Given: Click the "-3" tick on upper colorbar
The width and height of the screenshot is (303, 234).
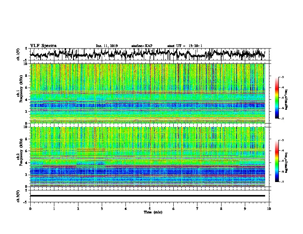Looking at the screenshot, I should (x=282, y=77).
